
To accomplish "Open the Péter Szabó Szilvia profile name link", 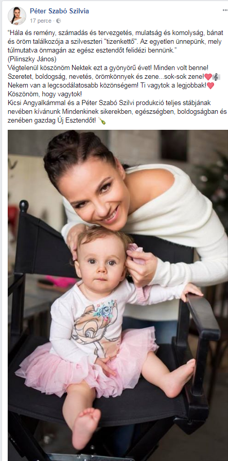I will 59,11.
